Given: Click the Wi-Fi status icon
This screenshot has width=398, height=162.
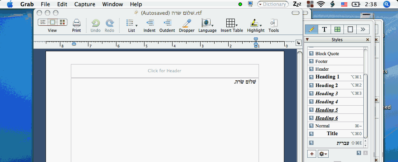Looking at the screenshot, I should [321, 4].
